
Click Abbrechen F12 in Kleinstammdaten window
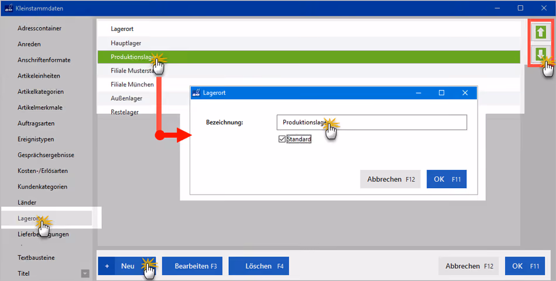pyautogui.click(x=469, y=266)
